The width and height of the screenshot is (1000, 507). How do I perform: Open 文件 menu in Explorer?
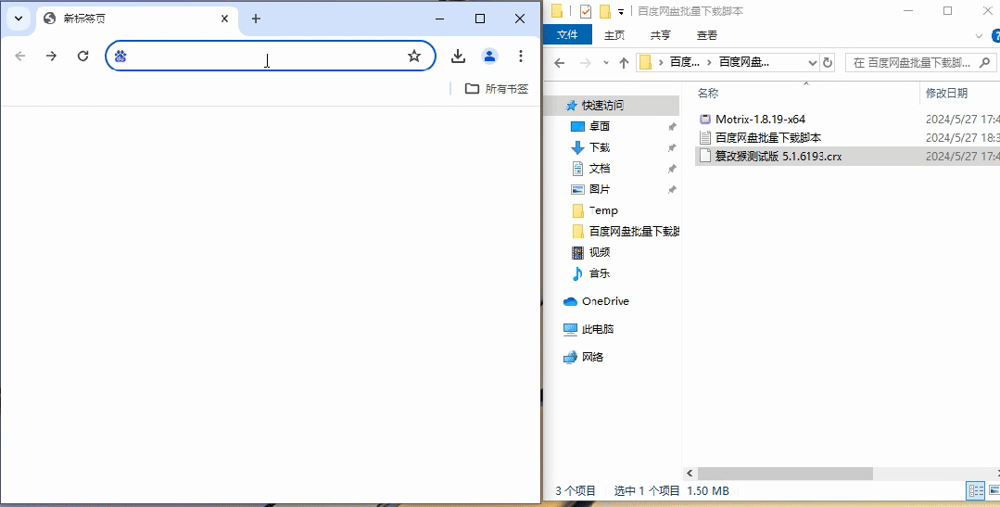567,35
